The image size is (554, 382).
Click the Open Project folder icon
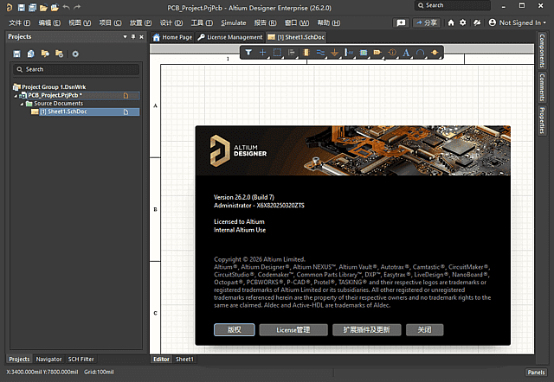tap(55, 8)
